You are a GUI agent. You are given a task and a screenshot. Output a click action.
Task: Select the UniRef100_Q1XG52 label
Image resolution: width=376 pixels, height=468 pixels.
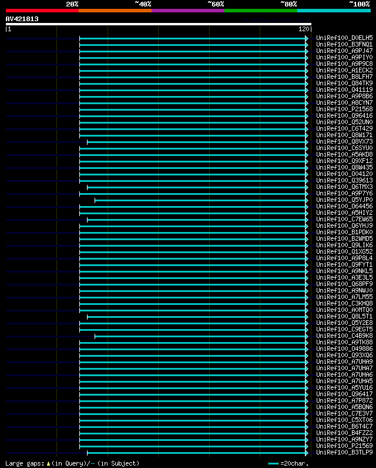(x=344, y=251)
